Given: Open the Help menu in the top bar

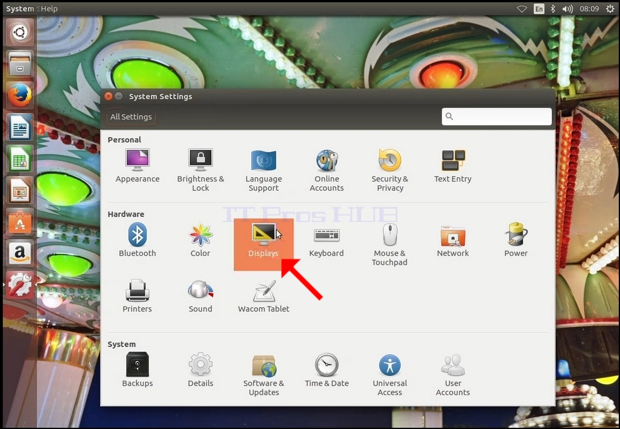Looking at the screenshot, I should [49, 8].
